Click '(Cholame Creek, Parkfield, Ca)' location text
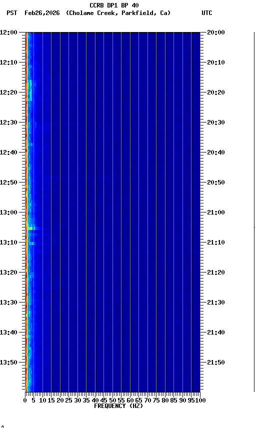The height and width of the screenshot is (432, 276). tap(118, 13)
